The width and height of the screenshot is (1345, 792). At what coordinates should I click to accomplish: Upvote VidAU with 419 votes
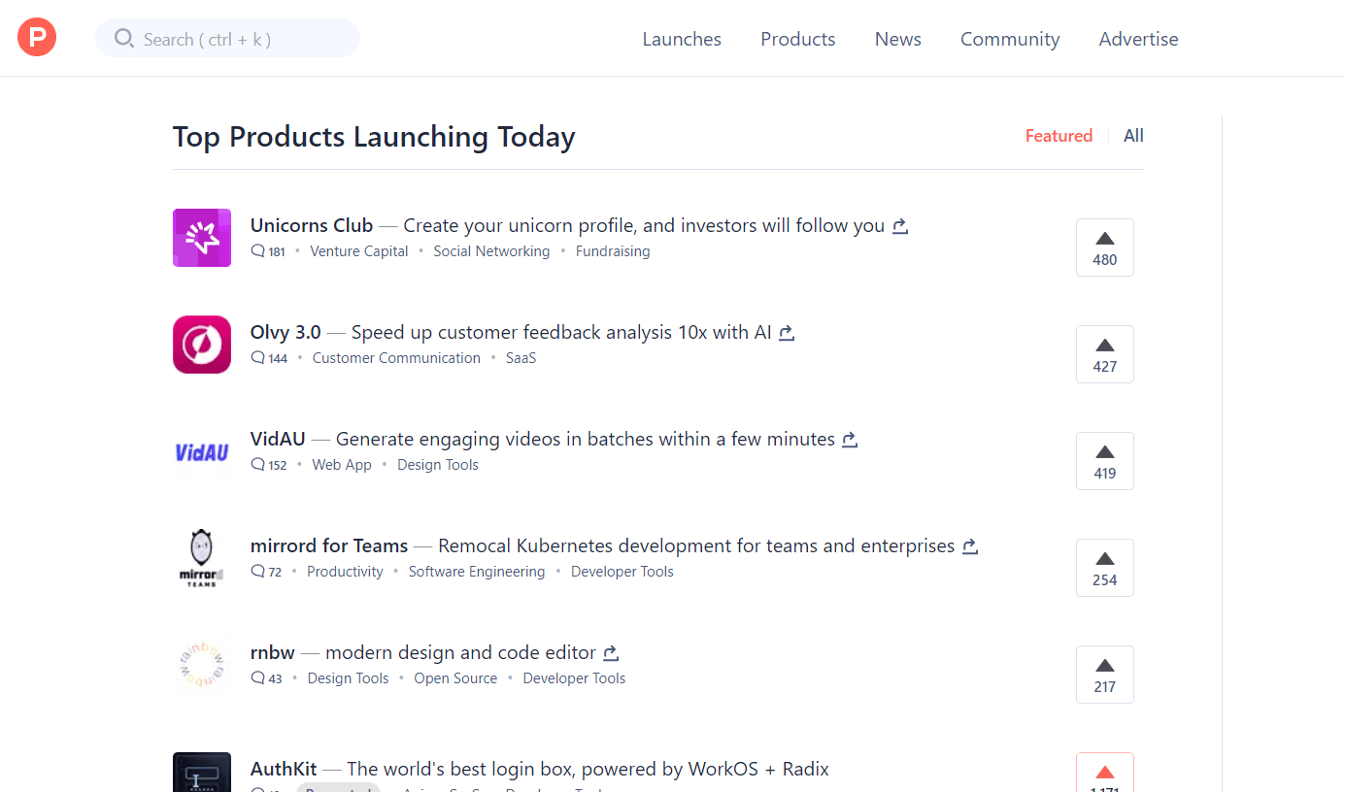[x=1105, y=461]
